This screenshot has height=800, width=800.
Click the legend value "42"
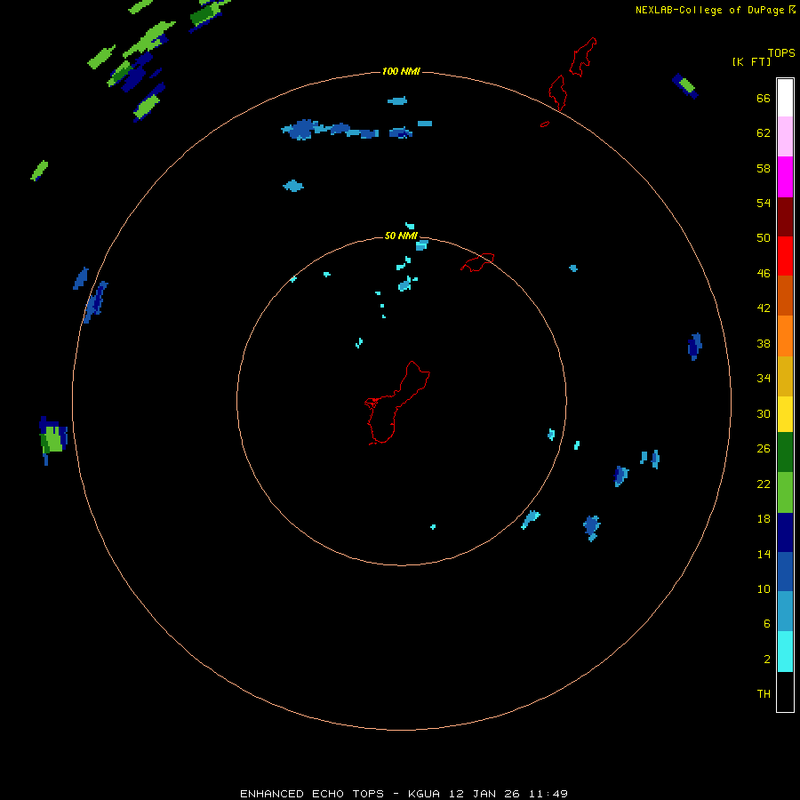coord(764,308)
